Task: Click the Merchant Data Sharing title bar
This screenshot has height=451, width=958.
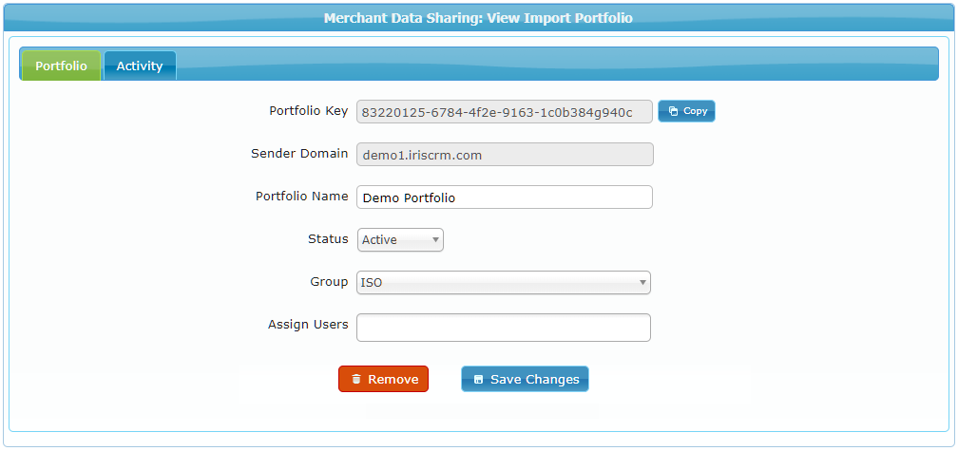Action: pos(478,18)
